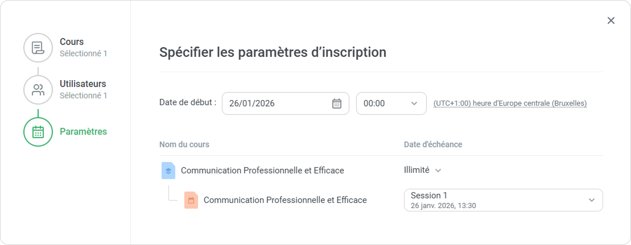The image size is (631, 245).
Task: Click the start date field 26/01/2026
Action: tap(276, 103)
